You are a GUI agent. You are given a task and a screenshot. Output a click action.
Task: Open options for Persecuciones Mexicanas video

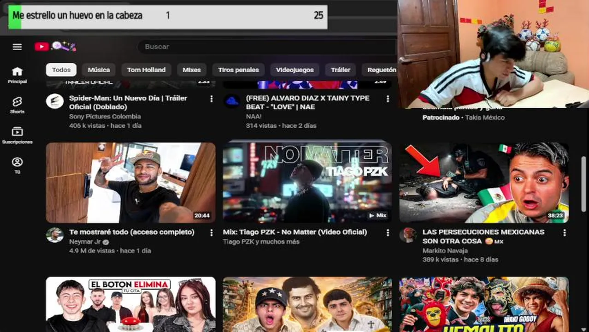(x=565, y=233)
